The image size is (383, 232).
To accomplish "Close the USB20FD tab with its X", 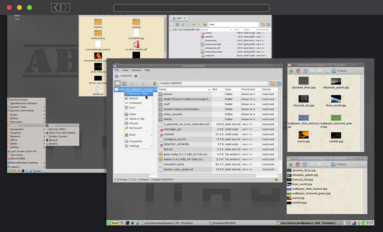I will coord(136,76).
